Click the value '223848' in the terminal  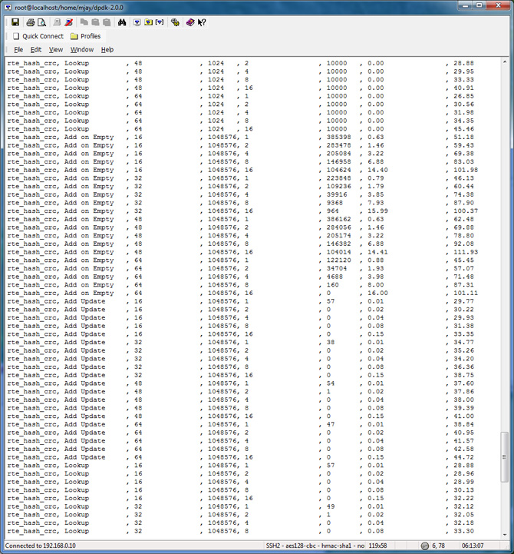pos(338,178)
